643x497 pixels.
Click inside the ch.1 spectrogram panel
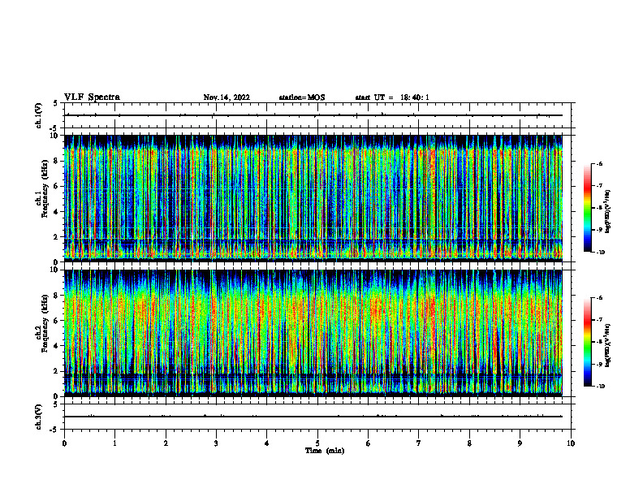pos(313,198)
